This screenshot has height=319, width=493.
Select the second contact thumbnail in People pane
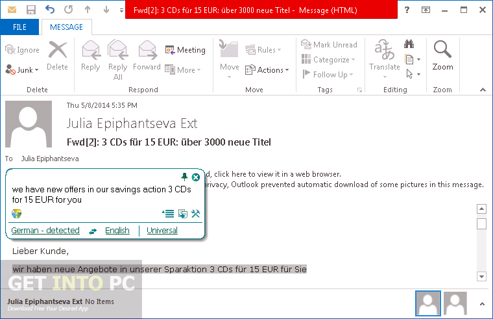pos(455,303)
